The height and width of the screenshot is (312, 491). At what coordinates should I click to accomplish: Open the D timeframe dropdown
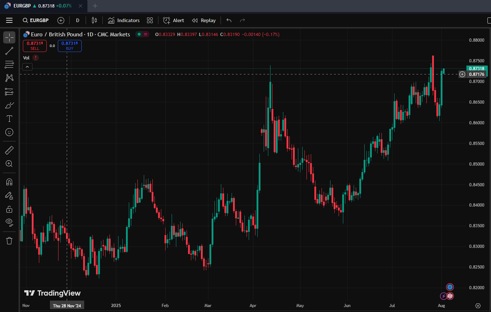coord(77,20)
